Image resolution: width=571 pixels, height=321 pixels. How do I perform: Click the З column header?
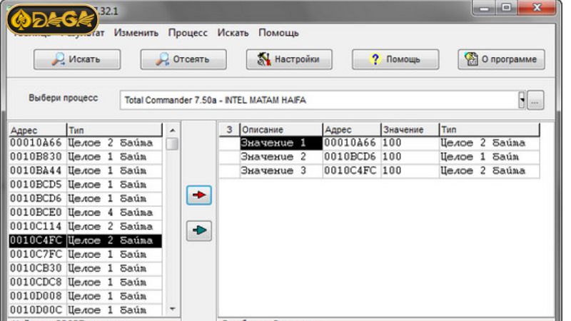(x=229, y=130)
